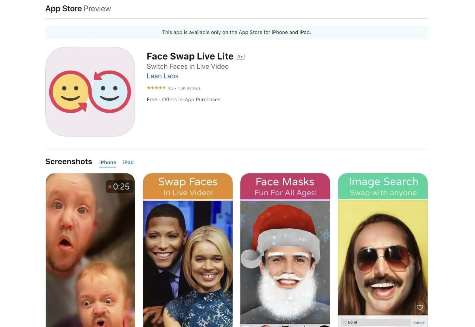The width and height of the screenshot is (475, 327).
Task: Click the heart icon in Image Search screenshot
Action: pyautogui.click(x=420, y=307)
